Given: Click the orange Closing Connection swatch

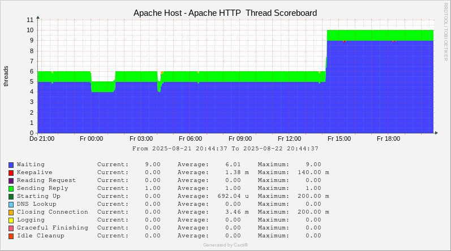Looking at the screenshot, I should click(11, 212).
